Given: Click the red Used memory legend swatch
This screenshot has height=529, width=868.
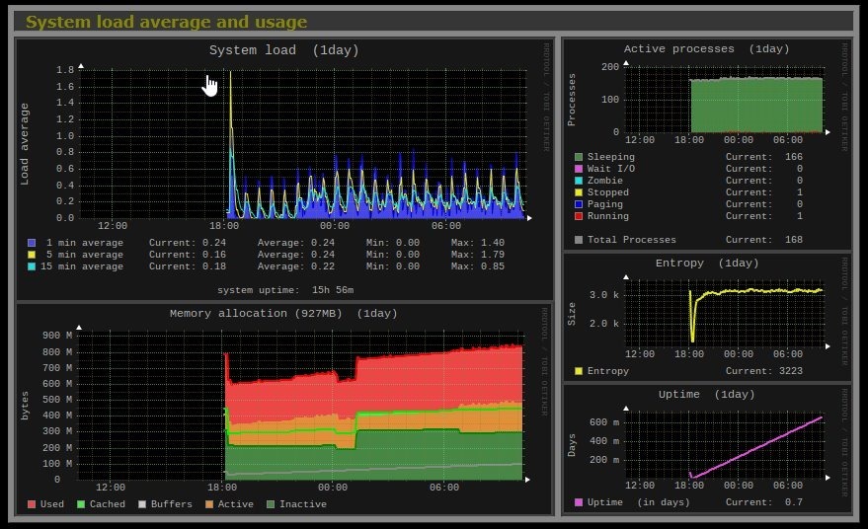Looking at the screenshot, I should (33, 504).
